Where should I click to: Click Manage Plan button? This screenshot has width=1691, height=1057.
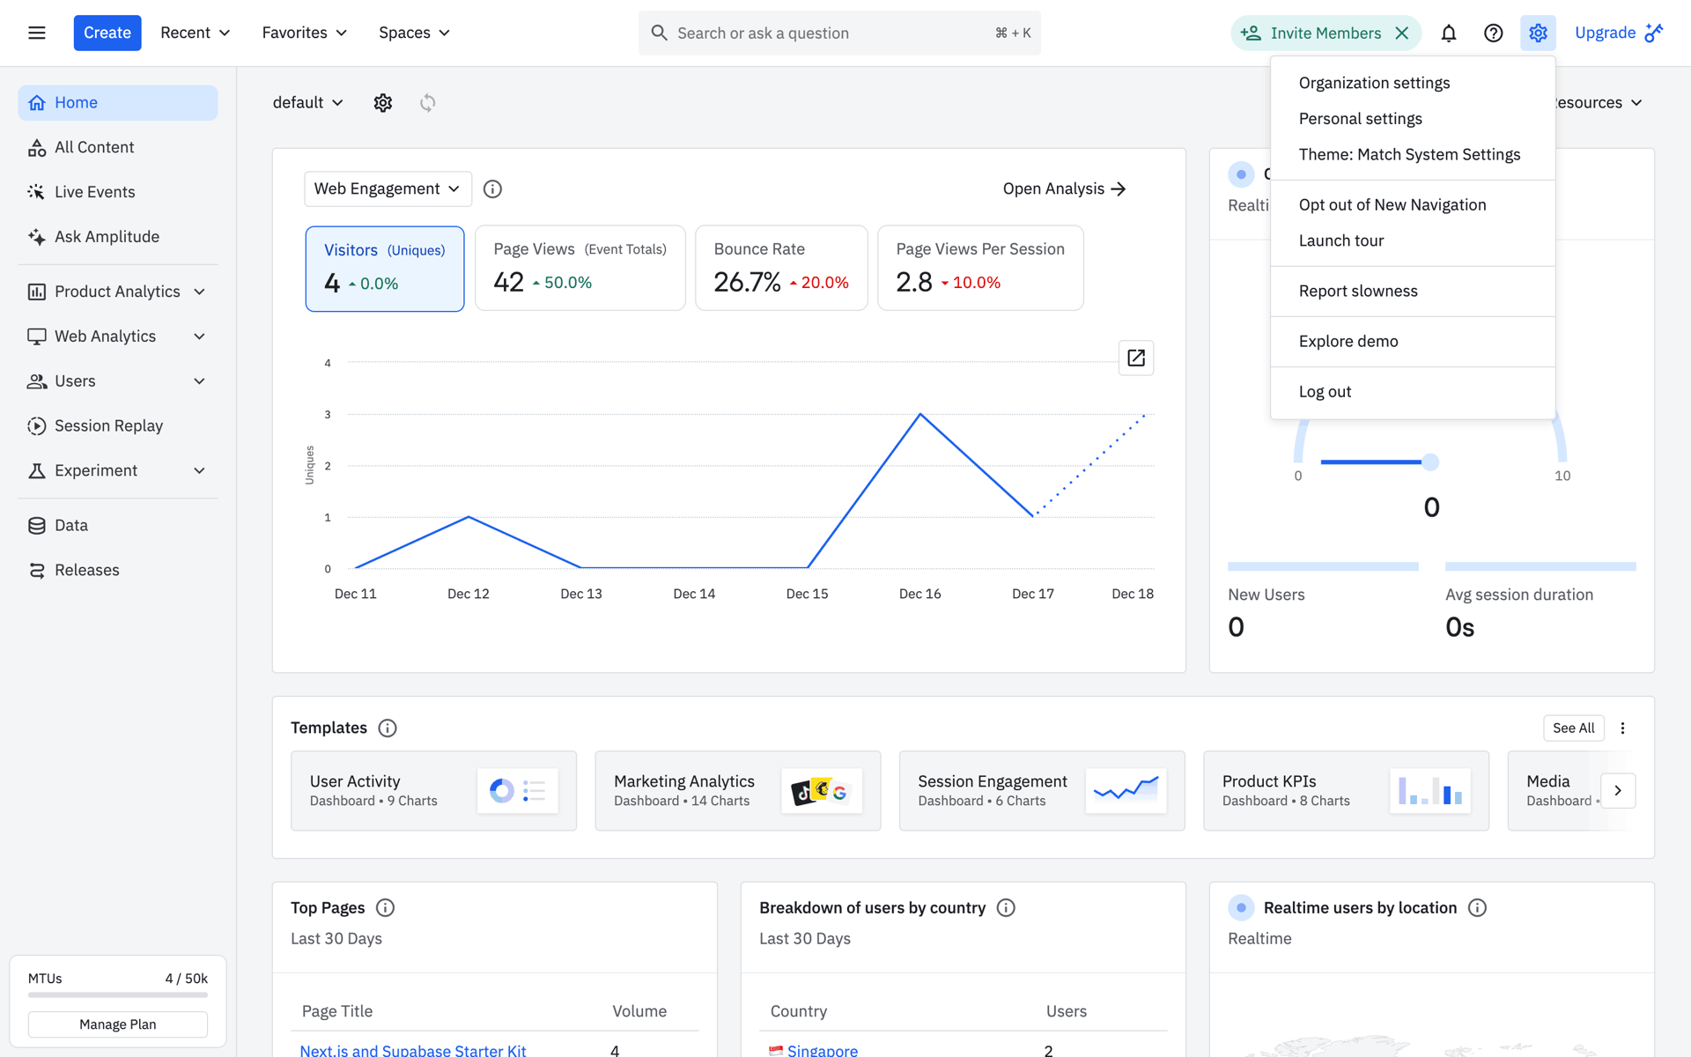[x=118, y=1024]
